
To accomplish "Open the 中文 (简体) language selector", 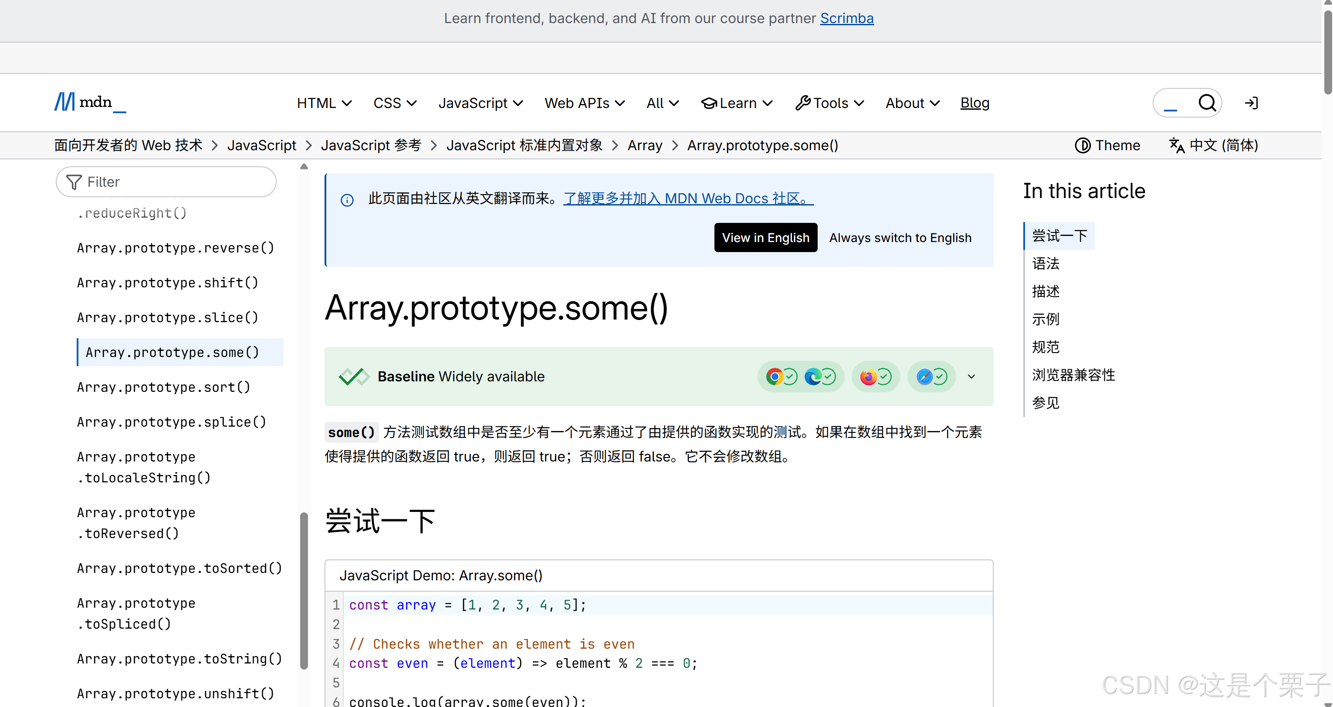I will tap(1214, 145).
